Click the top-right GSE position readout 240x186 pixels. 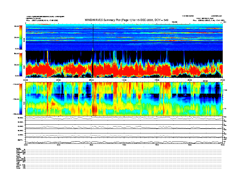point(208,20)
